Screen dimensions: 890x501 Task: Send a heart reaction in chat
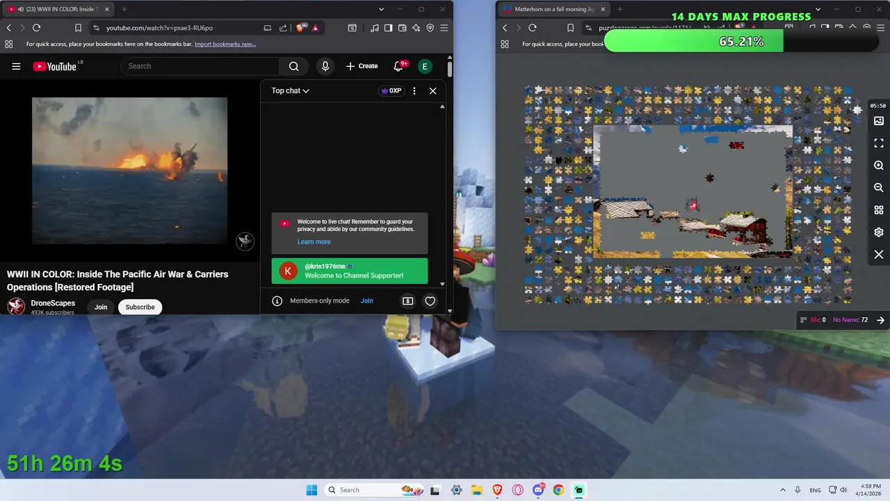(x=430, y=301)
